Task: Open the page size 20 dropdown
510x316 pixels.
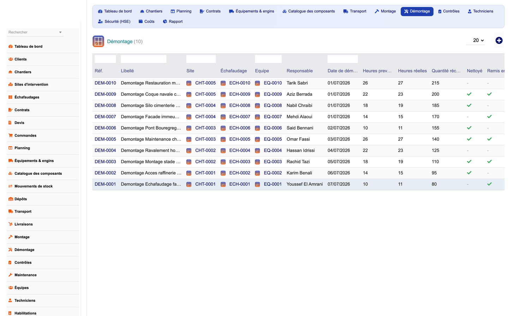Action: pos(478,40)
